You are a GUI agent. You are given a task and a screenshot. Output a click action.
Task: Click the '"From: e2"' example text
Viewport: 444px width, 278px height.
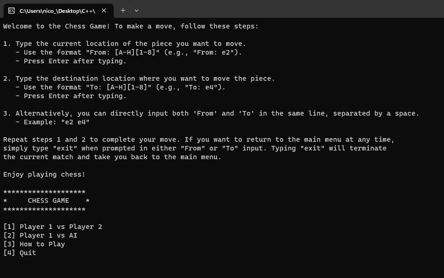[x=215, y=52]
